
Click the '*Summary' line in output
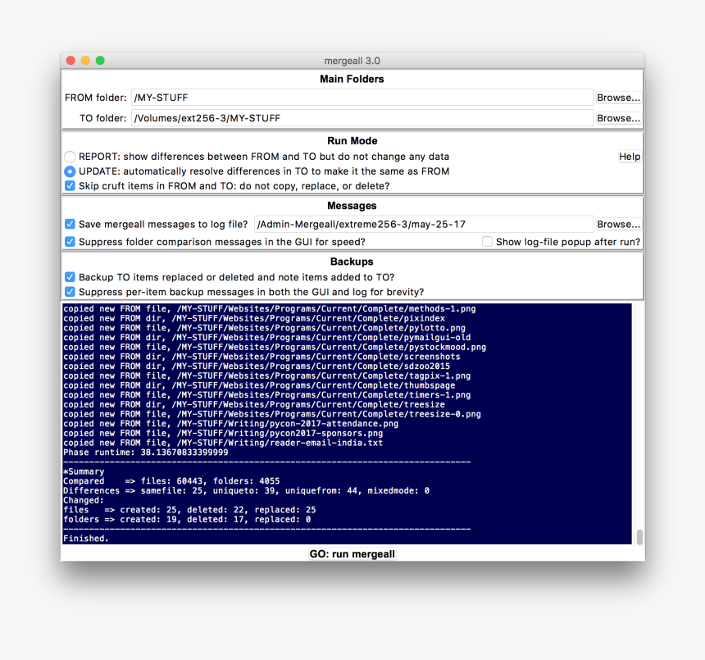click(84, 471)
